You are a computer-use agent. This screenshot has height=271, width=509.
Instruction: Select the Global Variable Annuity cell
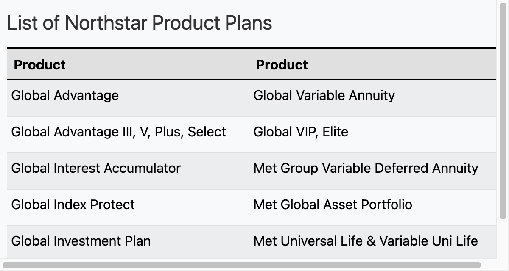pos(372,98)
